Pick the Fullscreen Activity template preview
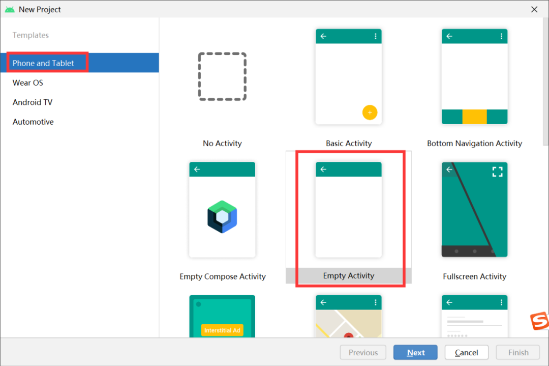This screenshot has height=366, width=549. (x=474, y=210)
